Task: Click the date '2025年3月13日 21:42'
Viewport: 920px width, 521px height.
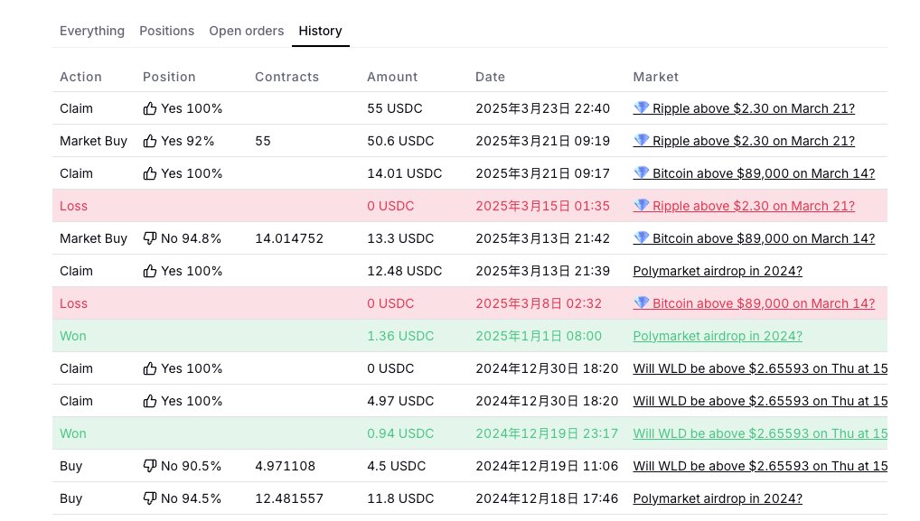Action: [x=543, y=238]
